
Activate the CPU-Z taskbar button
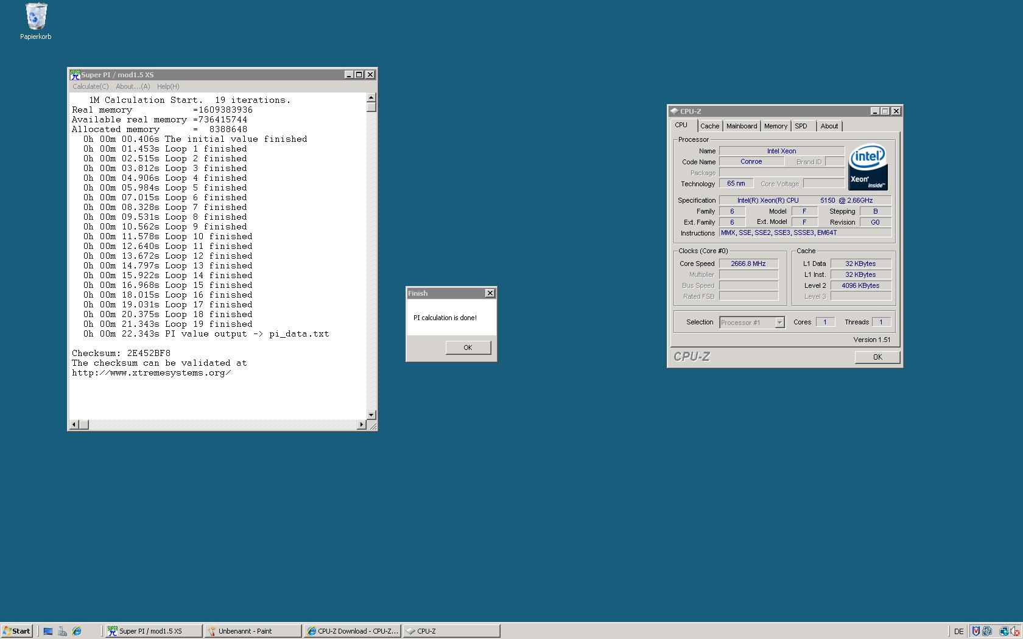point(452,631)
